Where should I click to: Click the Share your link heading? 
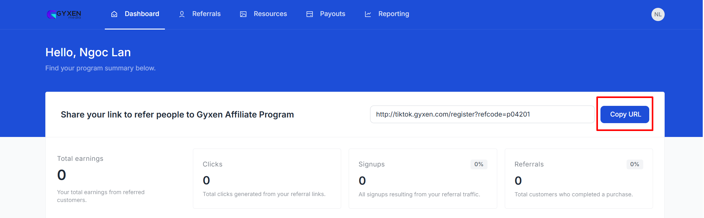pos(177,115)
